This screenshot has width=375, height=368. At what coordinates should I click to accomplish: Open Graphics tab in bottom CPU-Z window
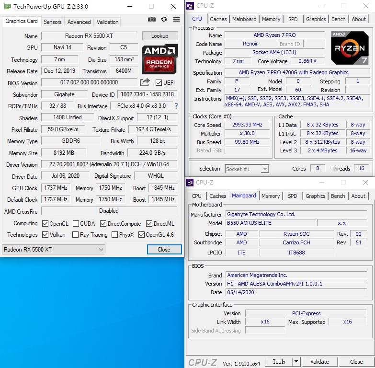316,196
